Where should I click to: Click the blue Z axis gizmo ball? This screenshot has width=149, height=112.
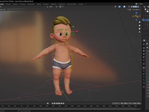point(137,13)
